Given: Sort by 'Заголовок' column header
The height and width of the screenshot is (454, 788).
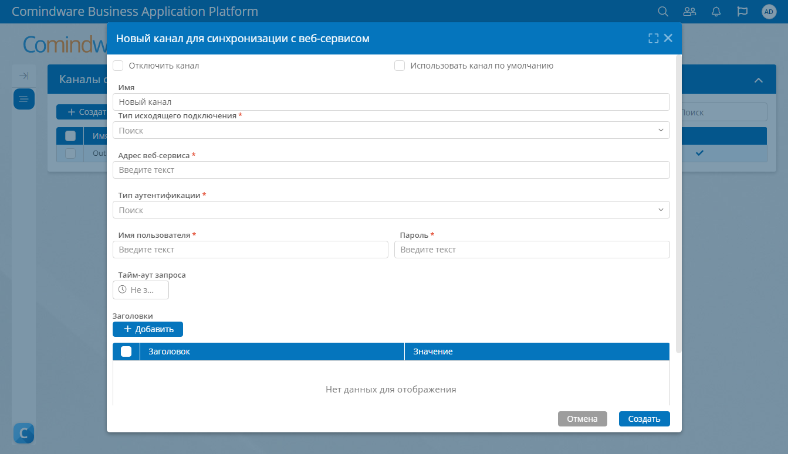Looking at the screenshot, I should [272, 351].
